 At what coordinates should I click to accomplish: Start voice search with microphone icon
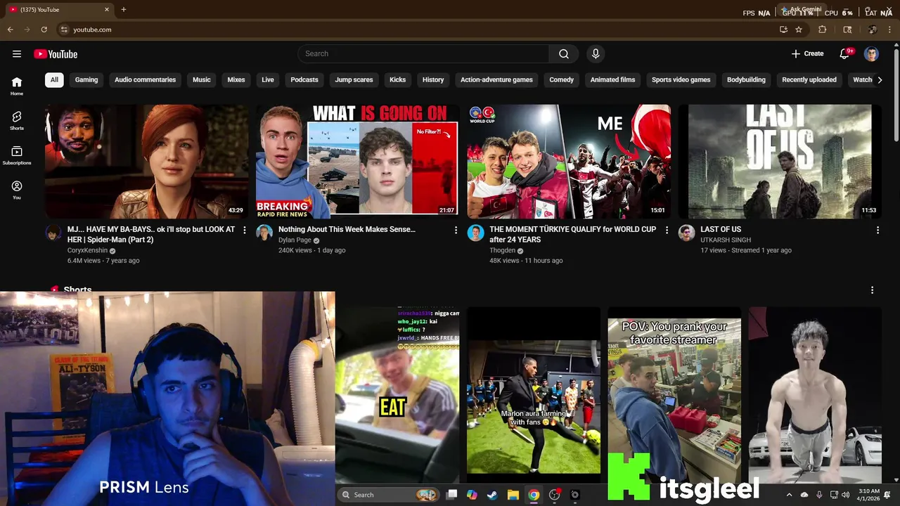click(596, 54)
